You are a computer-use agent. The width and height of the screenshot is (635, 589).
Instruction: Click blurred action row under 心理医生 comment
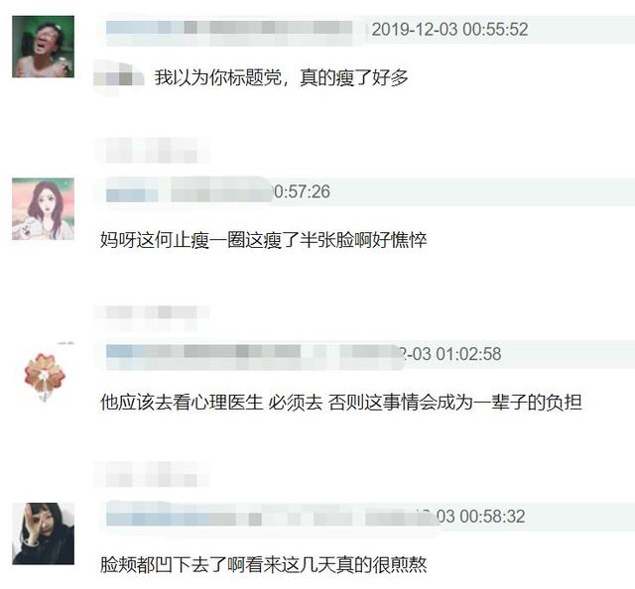(152, 474)
